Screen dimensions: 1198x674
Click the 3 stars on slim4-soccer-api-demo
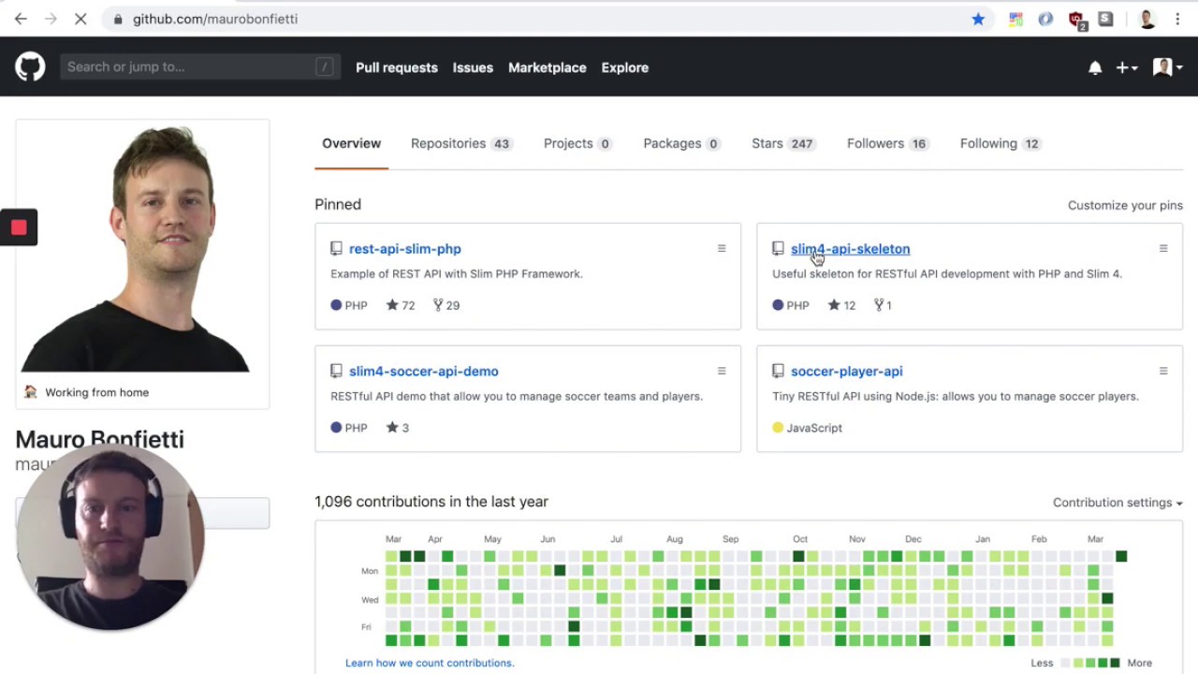click(398, 428)
